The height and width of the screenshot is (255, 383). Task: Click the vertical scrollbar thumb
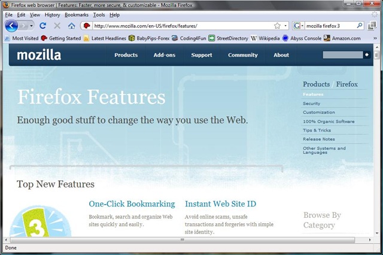pos(376,55)
